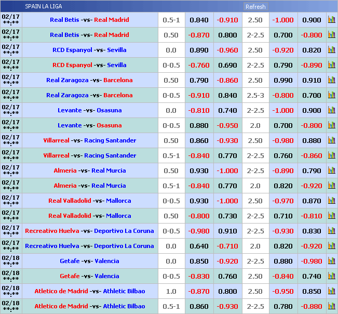Open chart icon for Real Valladolid 0-0.5 handicap row
Viewport: 338px width, 314px height.
point(331,201)
